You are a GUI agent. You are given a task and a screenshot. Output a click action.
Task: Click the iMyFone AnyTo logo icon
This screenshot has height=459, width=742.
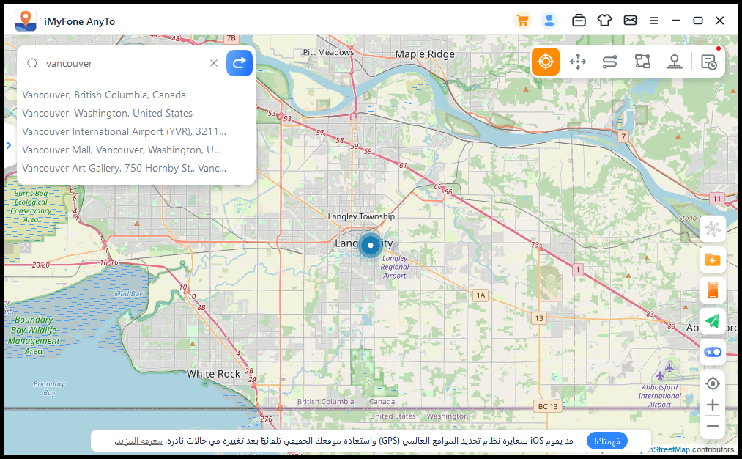click(x=26, y=21)
